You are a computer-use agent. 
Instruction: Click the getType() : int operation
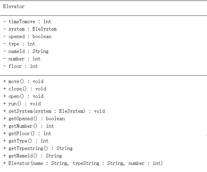(26, 141)
